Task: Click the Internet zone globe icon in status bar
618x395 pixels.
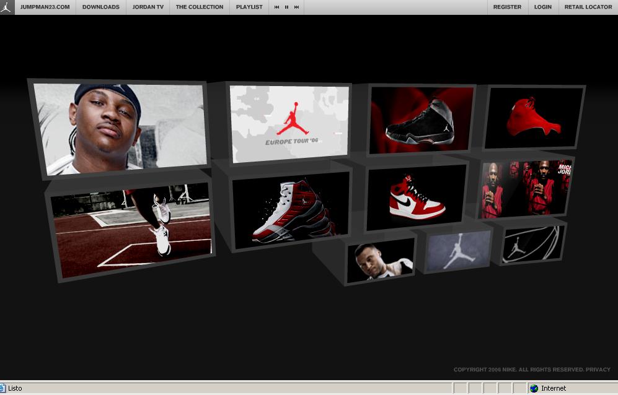Action: tap(534, 388)
